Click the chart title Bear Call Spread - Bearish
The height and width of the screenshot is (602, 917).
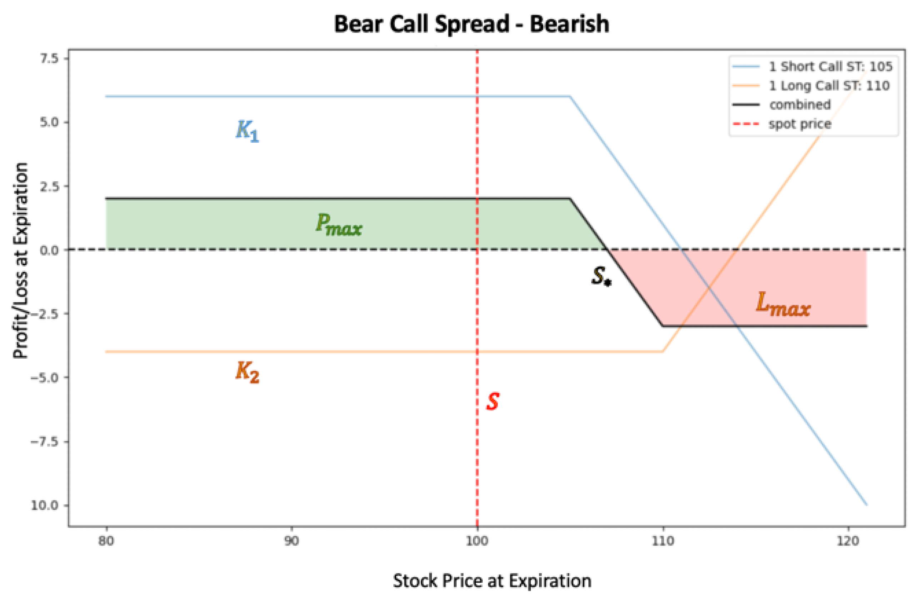pos(471,24)
